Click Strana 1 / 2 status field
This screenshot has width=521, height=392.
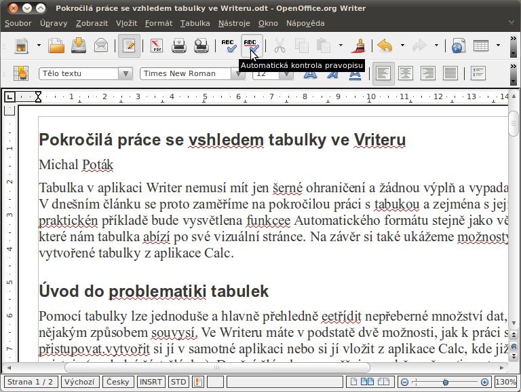click(31, 382)
